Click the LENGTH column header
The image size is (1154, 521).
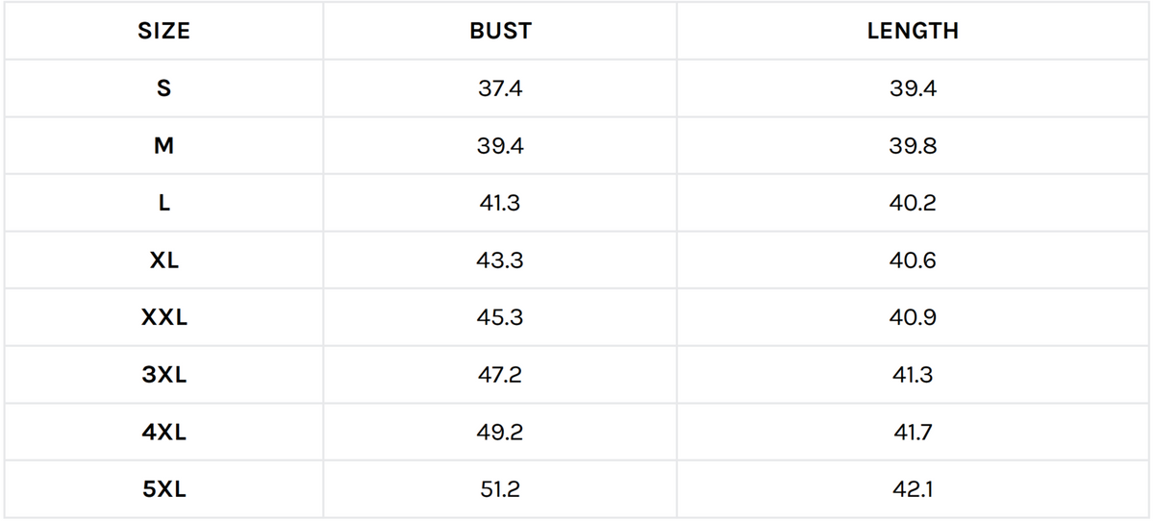[x=913, y=31]
